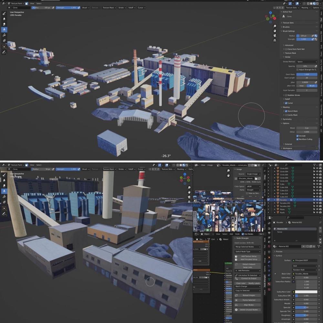
Task: Click the zoom magnifier icon in top viewport
Action: pos(275,26)
